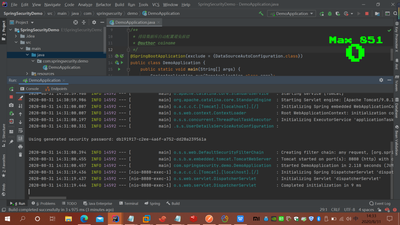The height and width of the screenshot is (225, 400).
Task: Close the DemoApplication run tab
Action: tap(64, 80)
